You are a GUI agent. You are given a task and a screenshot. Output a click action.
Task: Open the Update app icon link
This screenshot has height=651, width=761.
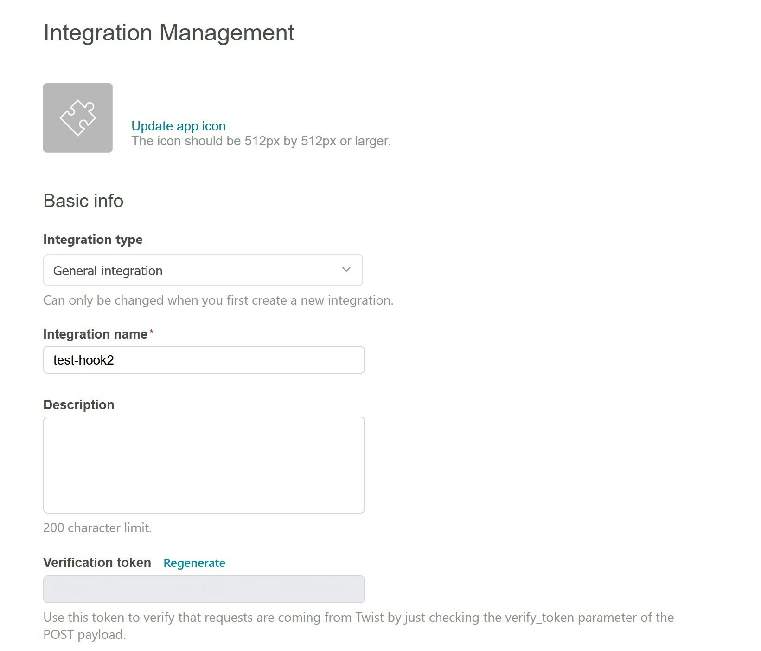click(x=179, y=126)
